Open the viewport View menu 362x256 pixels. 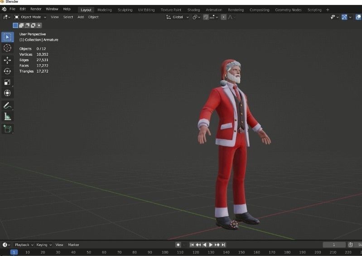point(55,17)
